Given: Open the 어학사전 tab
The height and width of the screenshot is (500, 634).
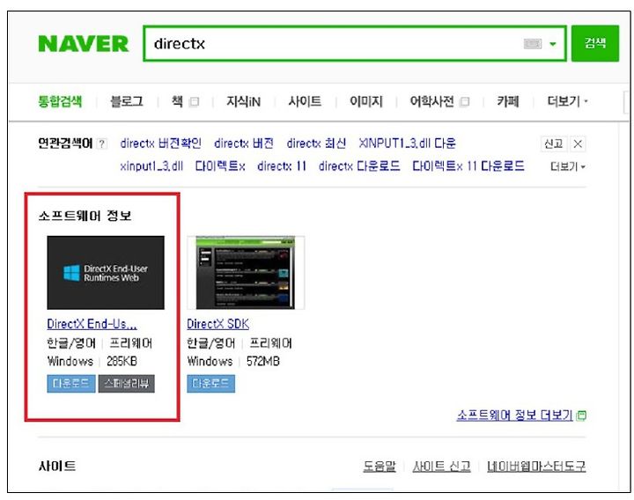Looking at the screenshot, I should click(431, 101).
